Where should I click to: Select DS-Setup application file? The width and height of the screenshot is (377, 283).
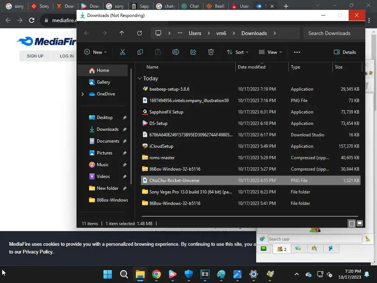[250, 123]
